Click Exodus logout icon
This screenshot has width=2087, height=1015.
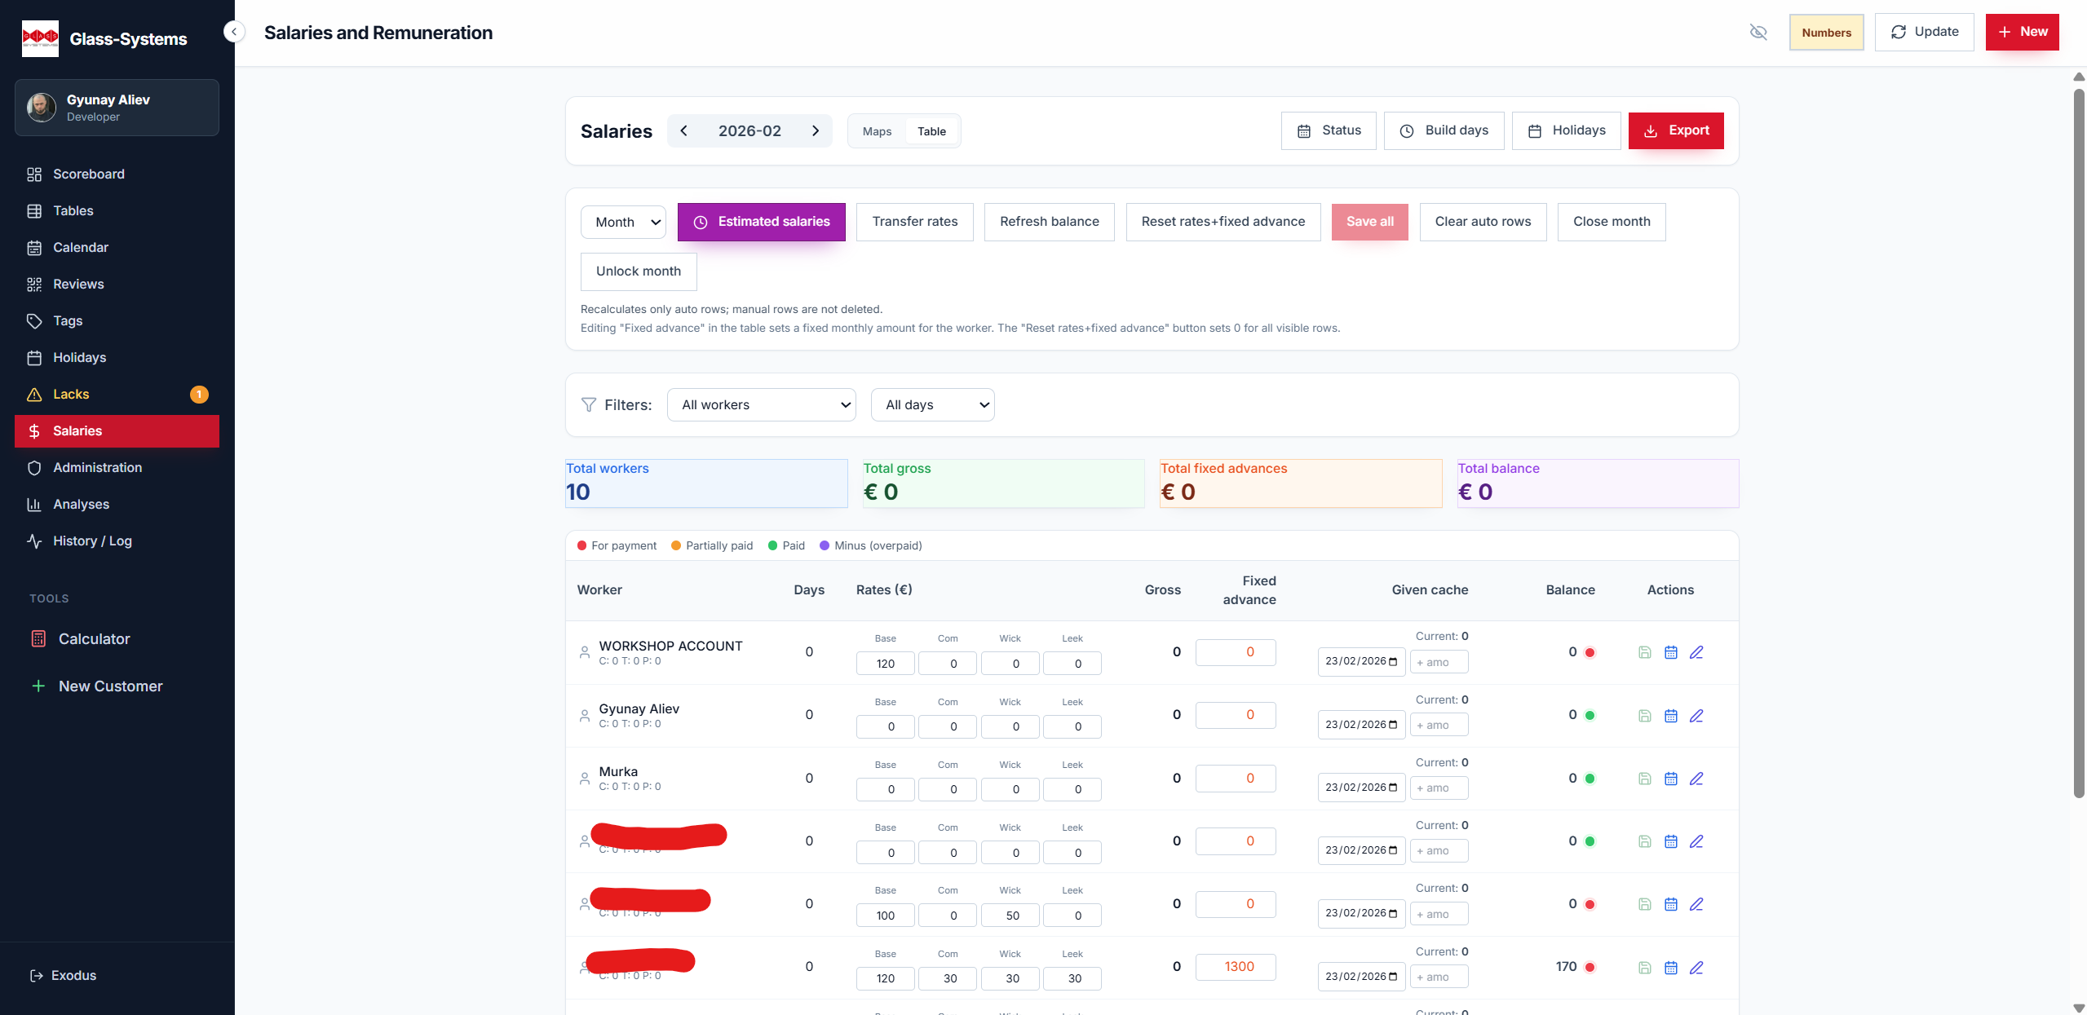pos(36,976)
